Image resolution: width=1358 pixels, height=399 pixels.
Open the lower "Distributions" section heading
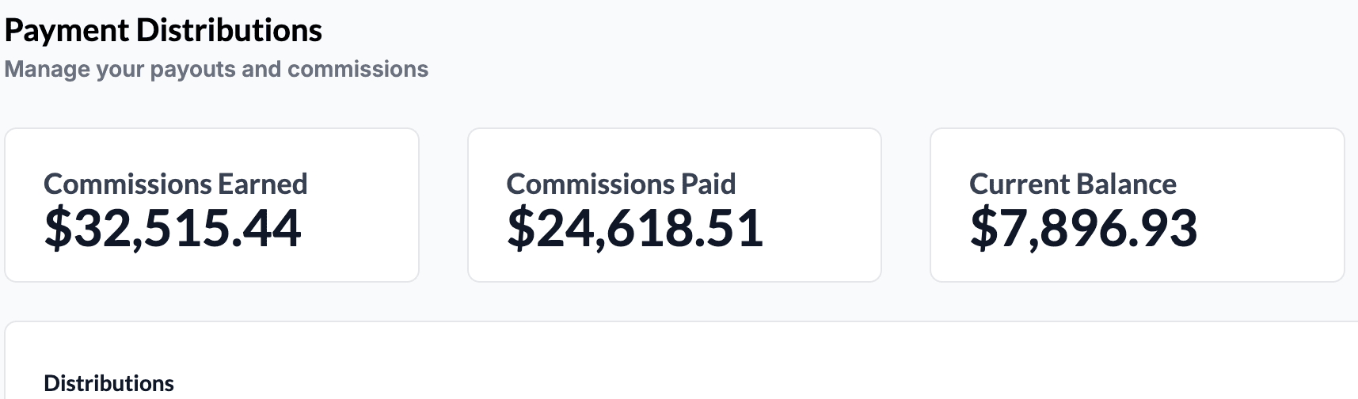point(108,383)
